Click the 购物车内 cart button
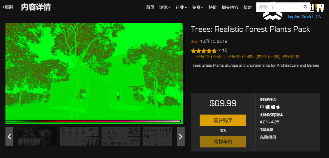The height and width of the screenshot is (158, 329). [223, 142]
